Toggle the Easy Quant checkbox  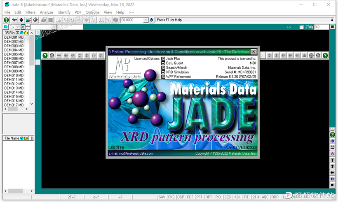(163, 63)
